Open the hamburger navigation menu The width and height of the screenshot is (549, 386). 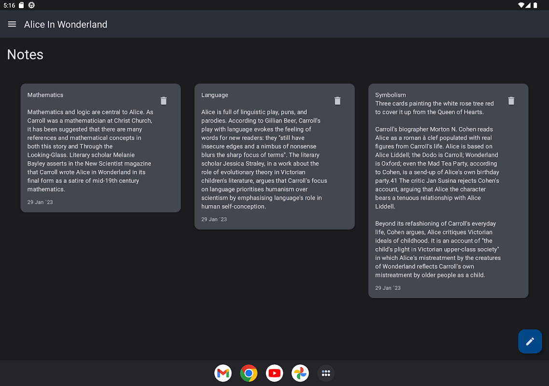(x=12, y=24)
